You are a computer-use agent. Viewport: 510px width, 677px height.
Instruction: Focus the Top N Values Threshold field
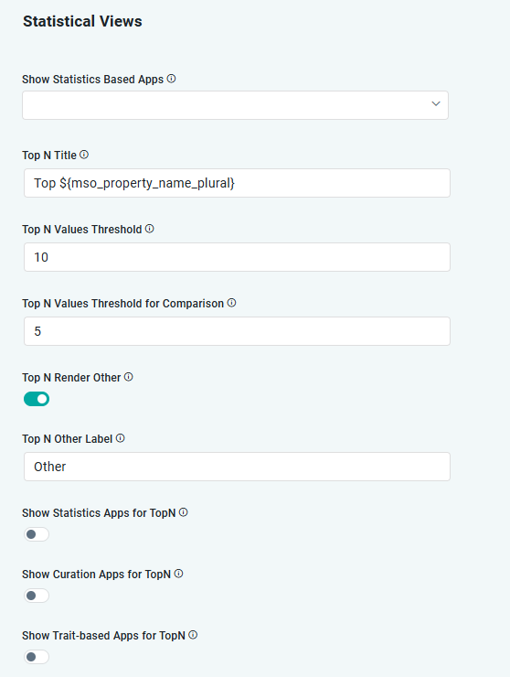[237, 257]
